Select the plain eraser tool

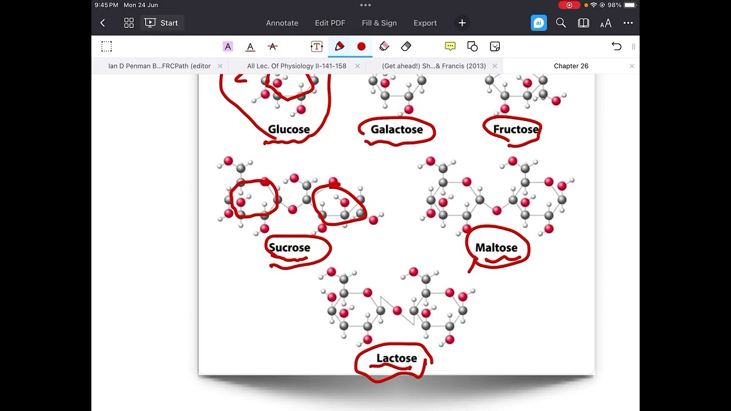click(406, 46)
